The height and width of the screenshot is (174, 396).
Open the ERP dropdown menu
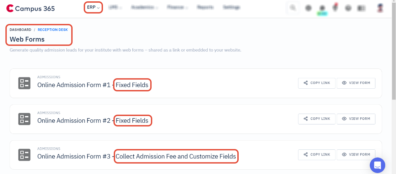93,7
